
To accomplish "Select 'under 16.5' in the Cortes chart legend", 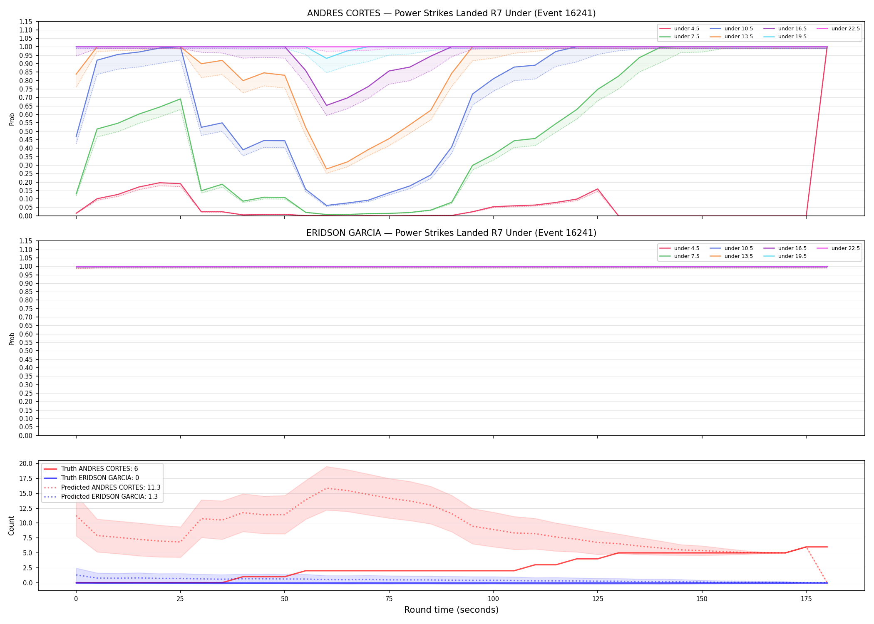I will tap(785, 29).
